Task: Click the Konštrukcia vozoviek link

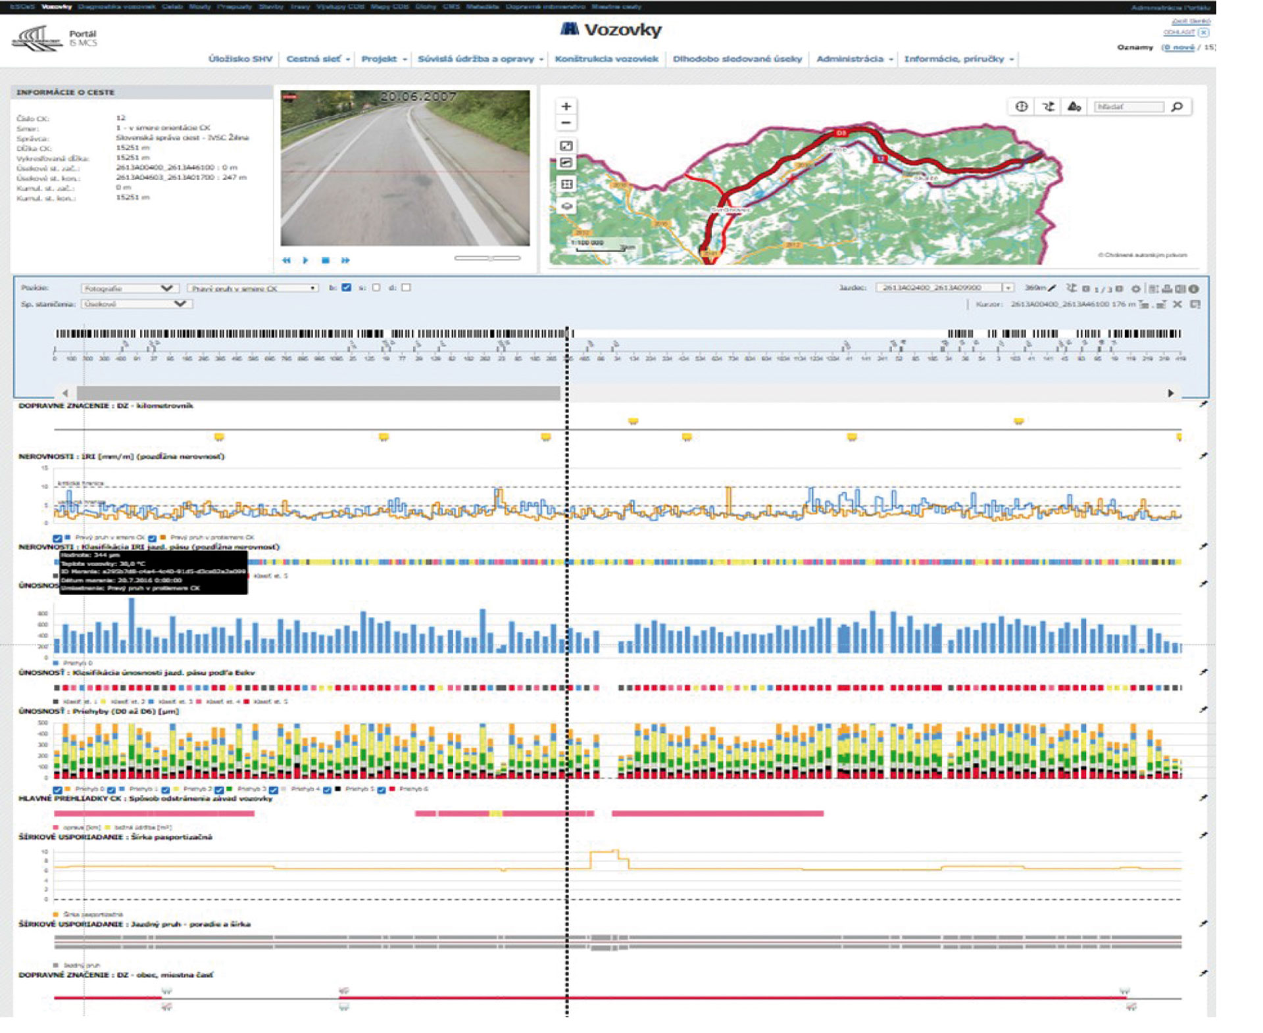Action: click(x=606, y=59)
